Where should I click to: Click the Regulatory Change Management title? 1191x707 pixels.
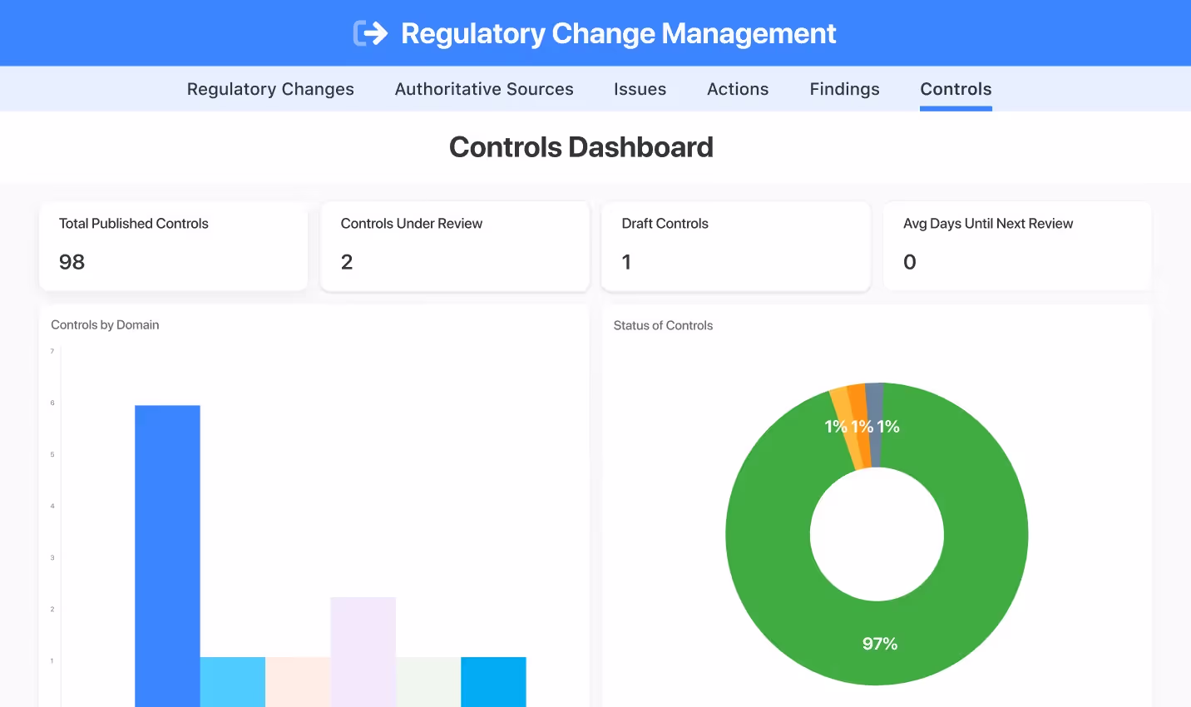tap(618, 33)
